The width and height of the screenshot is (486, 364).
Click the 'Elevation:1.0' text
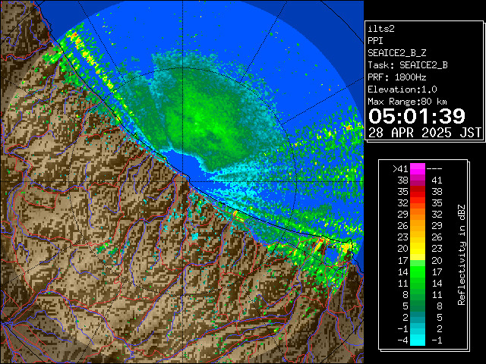402,89
